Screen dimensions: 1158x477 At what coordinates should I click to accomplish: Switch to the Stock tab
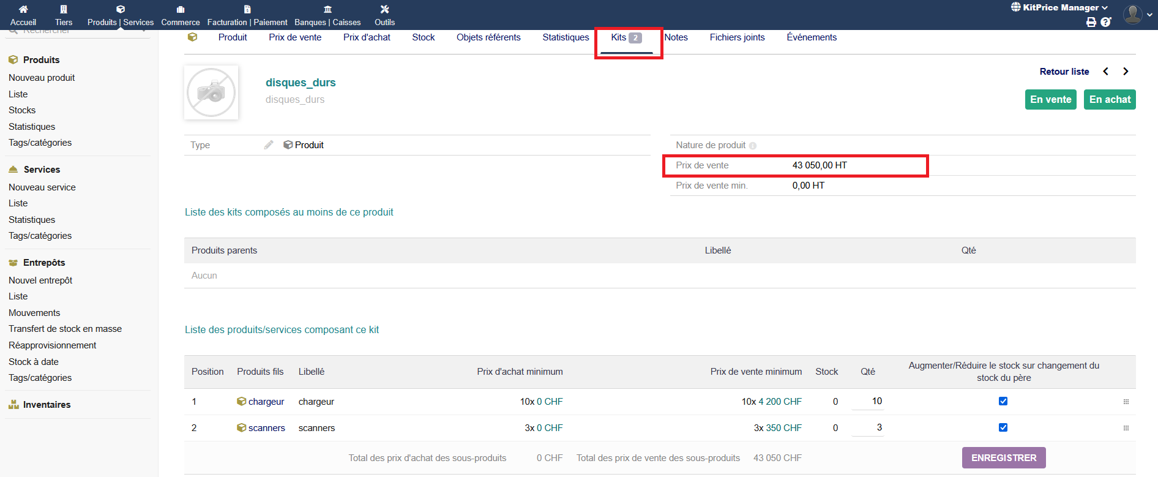(x=423, y=37)
